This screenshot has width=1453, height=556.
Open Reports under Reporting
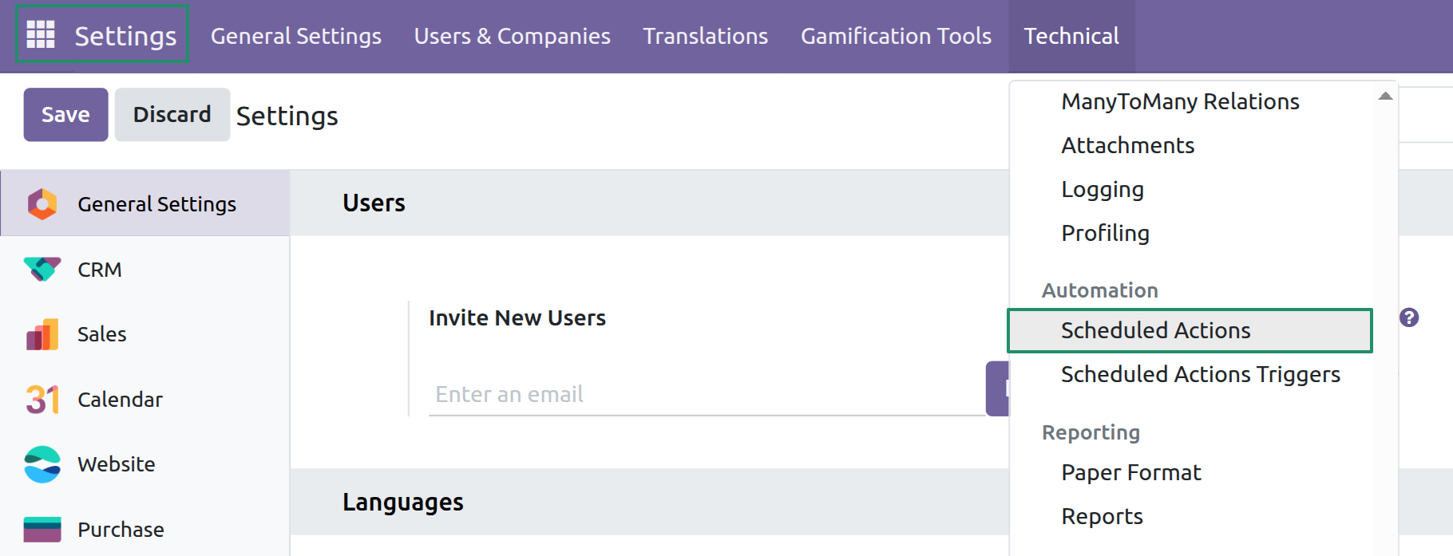click(1103, 516)
